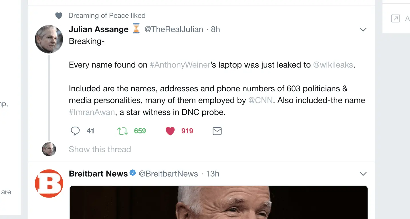This screenshot has height=219, width=410.
Task: Open the @wikileaks mention
Action: (333, 65)
